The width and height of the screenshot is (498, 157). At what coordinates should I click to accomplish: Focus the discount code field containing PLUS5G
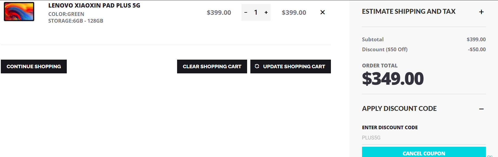tap(424, 138)
